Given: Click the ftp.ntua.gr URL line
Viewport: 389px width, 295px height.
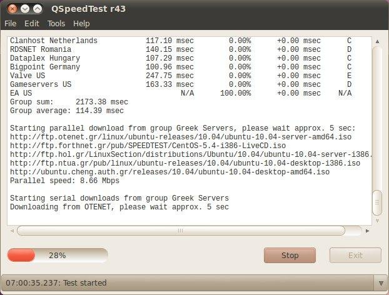Looking at the screenshot, I should click(185, 163).
